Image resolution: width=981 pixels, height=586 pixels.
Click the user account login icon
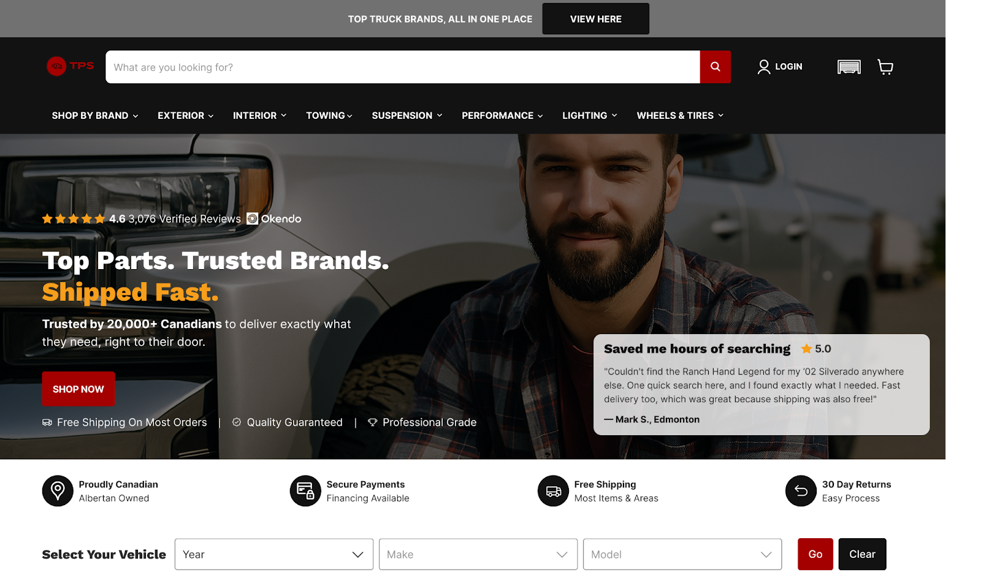[x=763, y=67]
